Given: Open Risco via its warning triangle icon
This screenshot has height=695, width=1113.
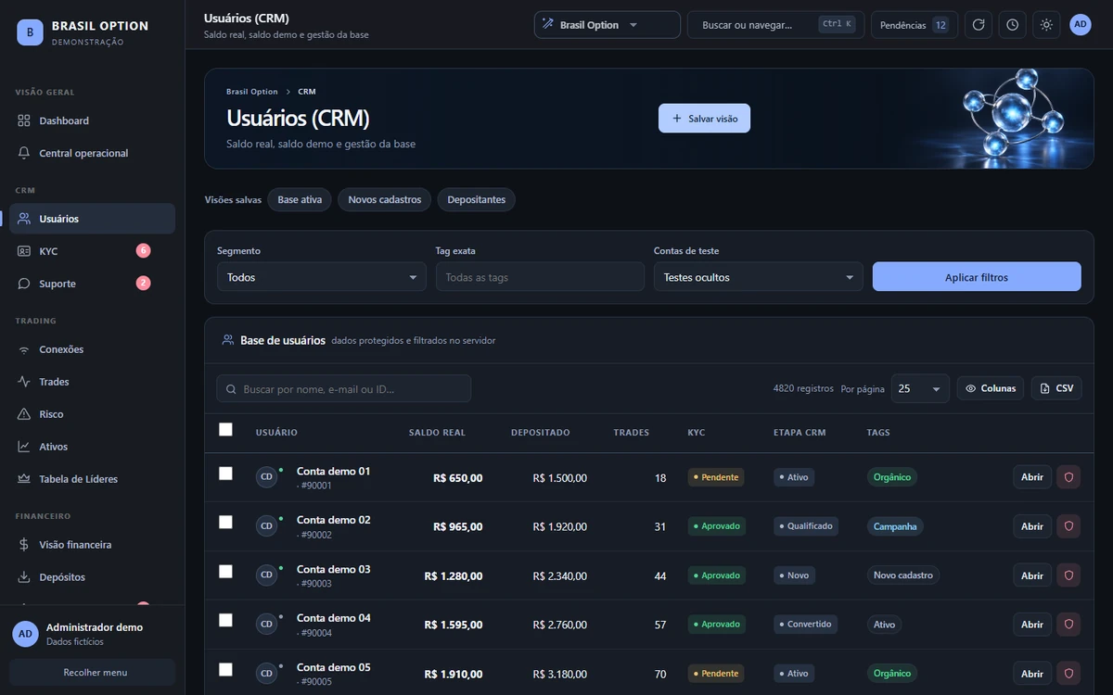Looking at the screenshot, I should pyautogui.click(x=24, y=414).
